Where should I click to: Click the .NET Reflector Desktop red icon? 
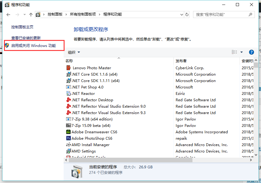pyautogui.click(x=69, y=100)
